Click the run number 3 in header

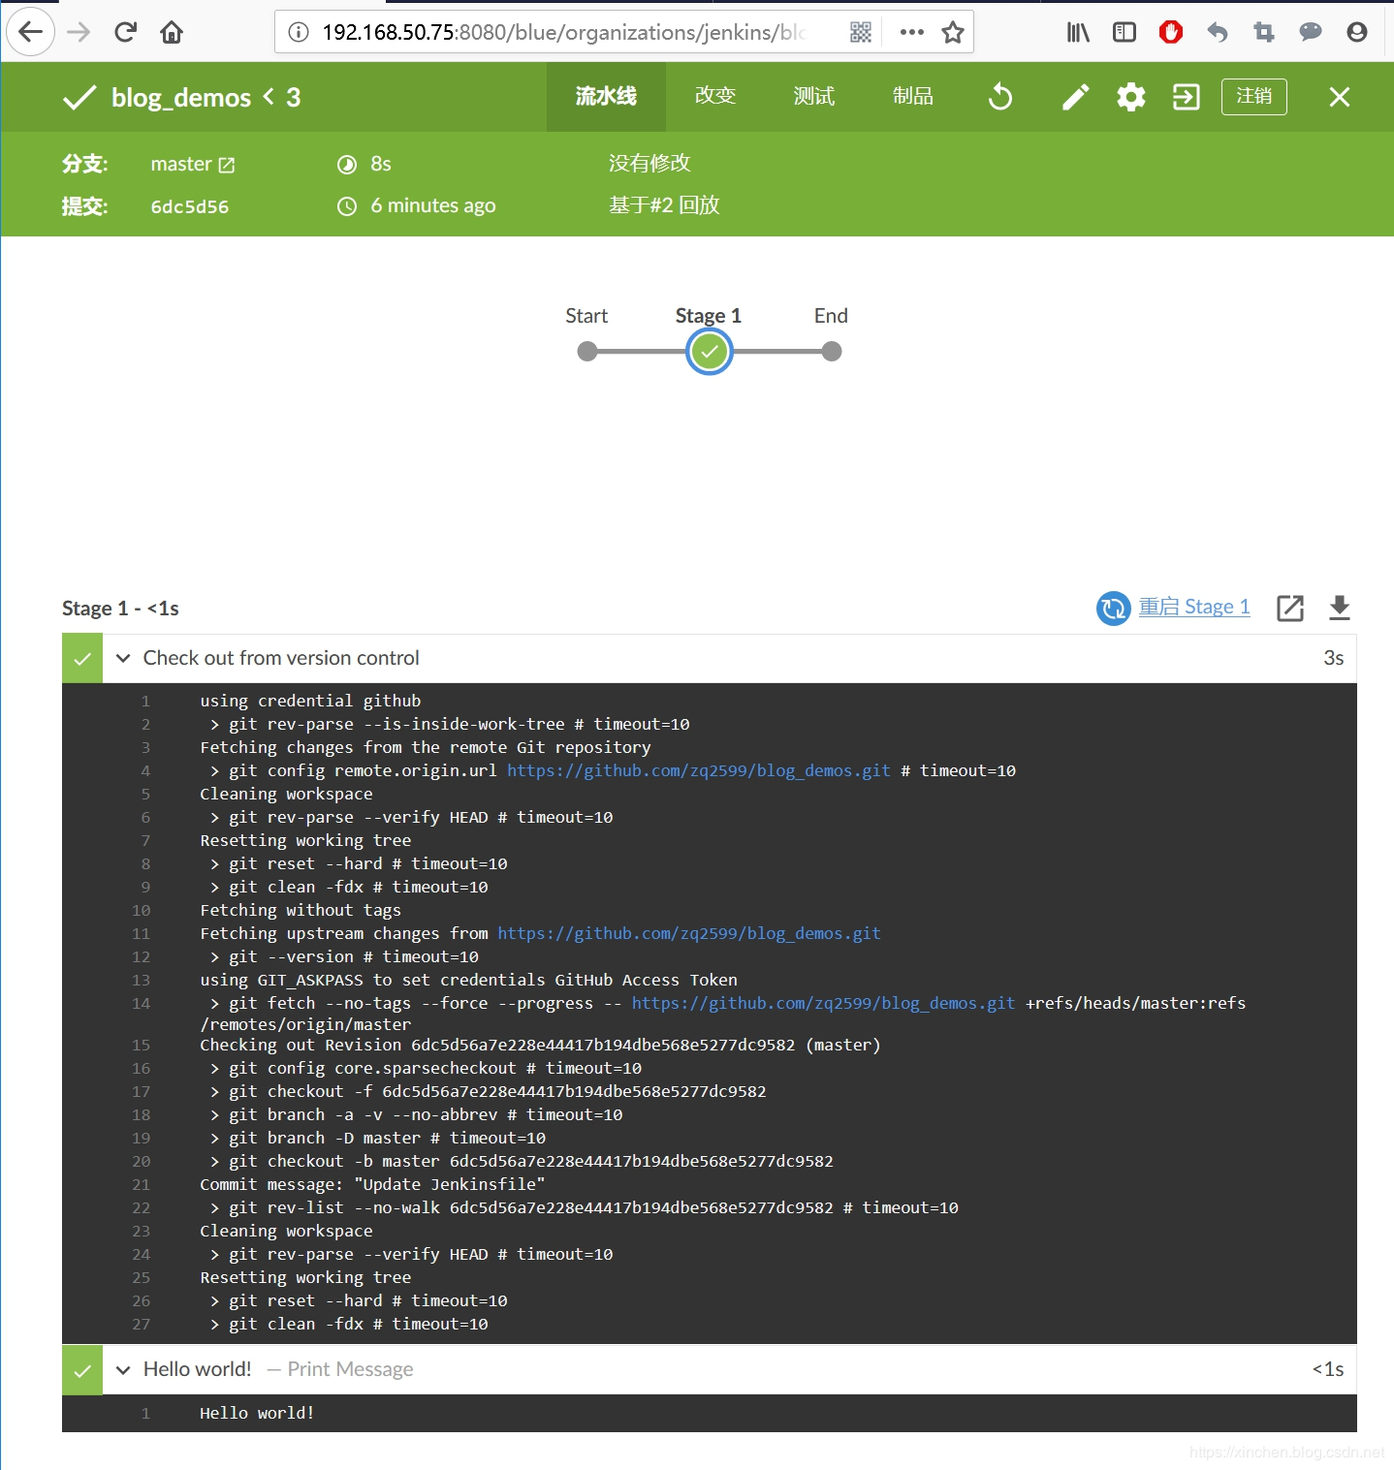(294, 98)
